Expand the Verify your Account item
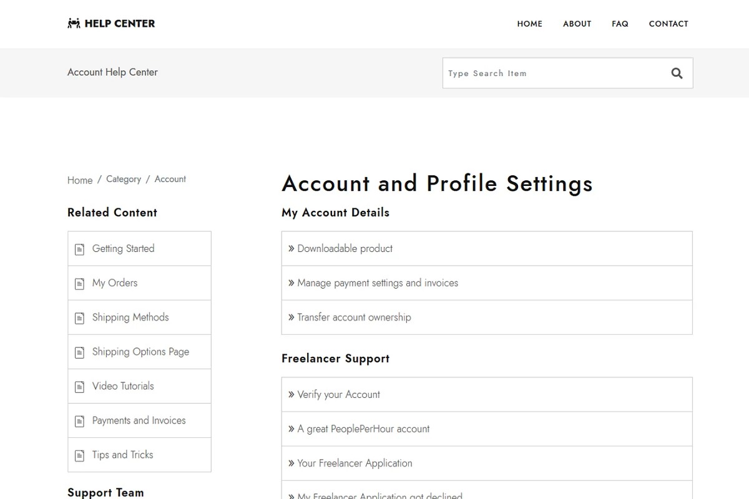Screen dimensions: 749x499 click(x=338, y=394)
